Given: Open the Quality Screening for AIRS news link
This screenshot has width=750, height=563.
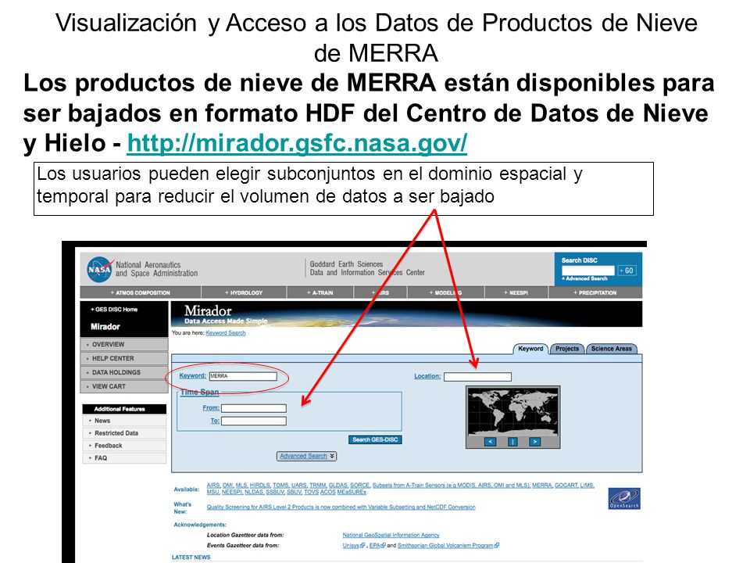Looking at the screenshot, I should (x=341, y=507).
